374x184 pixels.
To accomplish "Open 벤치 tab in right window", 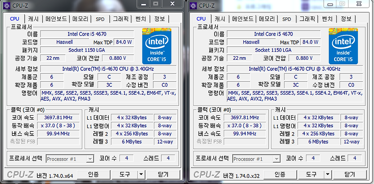I will pyautogui.click(x=328, y=19).
